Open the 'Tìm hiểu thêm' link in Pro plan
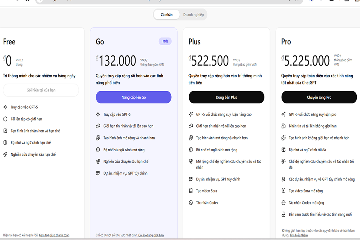The image size is (360, 240). tap(299, 235)
